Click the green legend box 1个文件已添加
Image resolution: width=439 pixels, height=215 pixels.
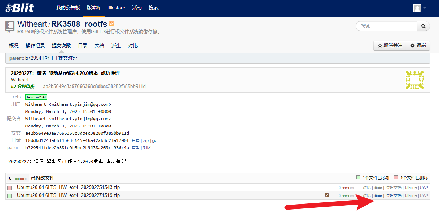tap(358, 177)
